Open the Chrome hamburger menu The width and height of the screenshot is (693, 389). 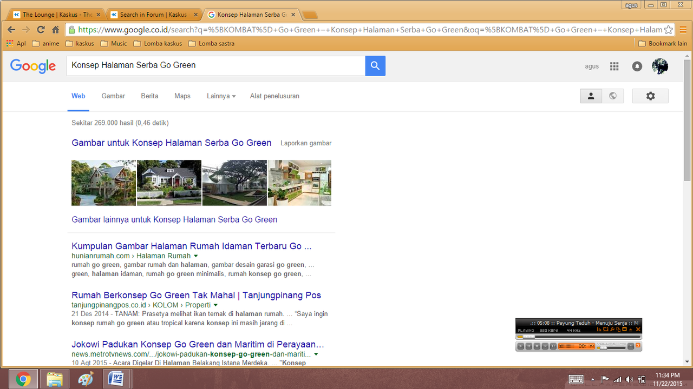point(683,30)
